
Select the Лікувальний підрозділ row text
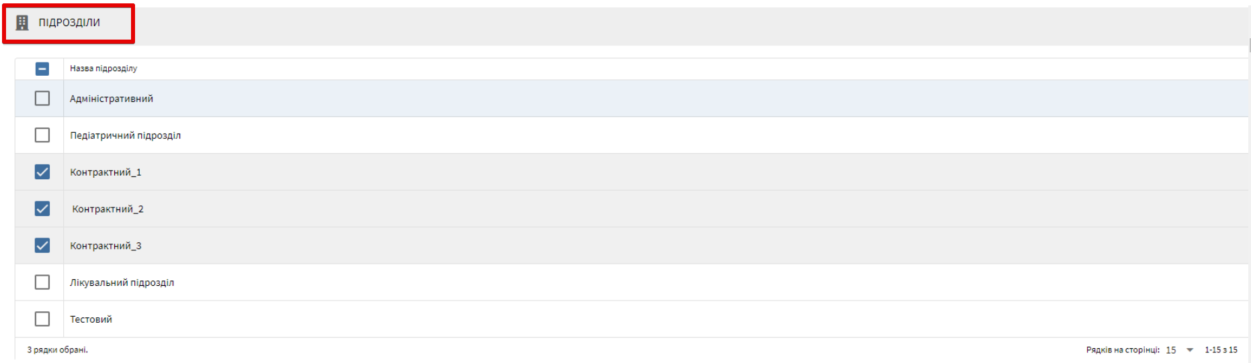(122, 282)
